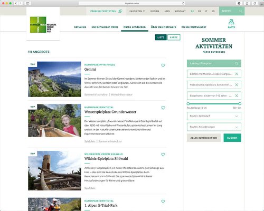The image size is (264, 211).
Task: Open Medien link
Action: [155, 11]
